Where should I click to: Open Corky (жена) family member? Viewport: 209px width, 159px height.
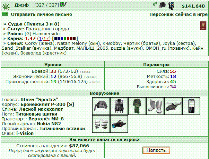point(40,43)
